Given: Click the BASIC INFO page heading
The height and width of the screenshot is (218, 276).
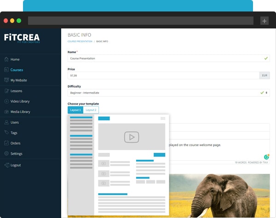Looking at the screenshot, I should pos(80,35).
